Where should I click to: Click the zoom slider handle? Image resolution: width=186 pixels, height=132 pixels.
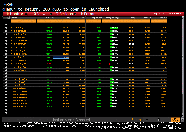pyautogui.click(x=159, y=120)
